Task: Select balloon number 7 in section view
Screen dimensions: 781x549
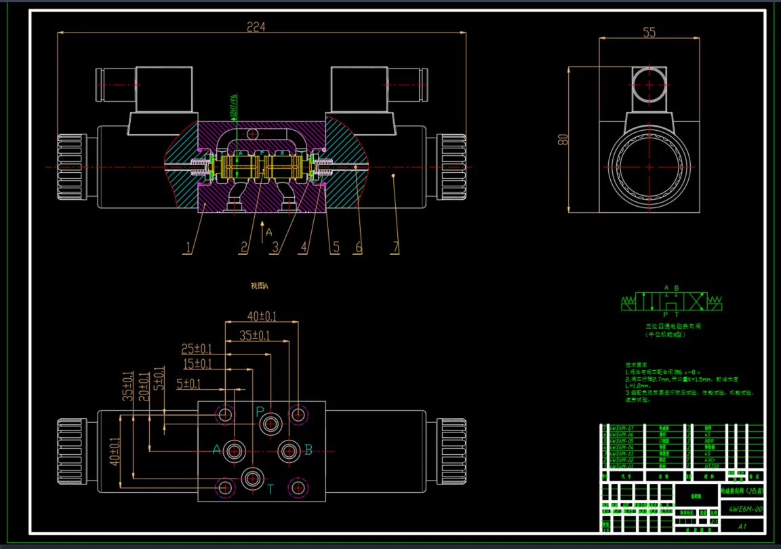Action: (x=396, y=247)
